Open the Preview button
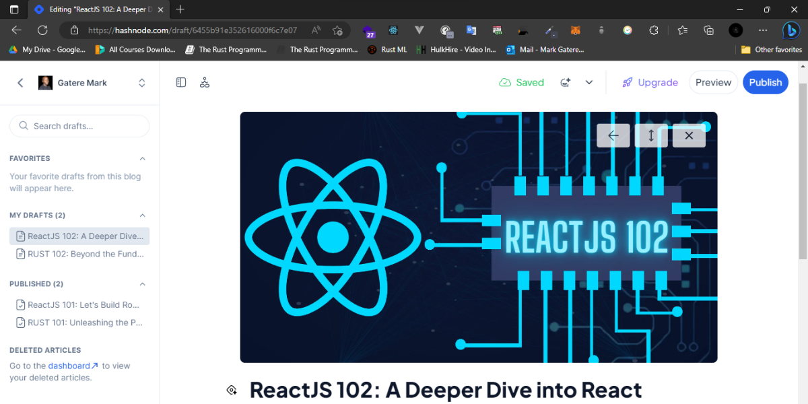 pyautogui.click(x=713, y=82)
